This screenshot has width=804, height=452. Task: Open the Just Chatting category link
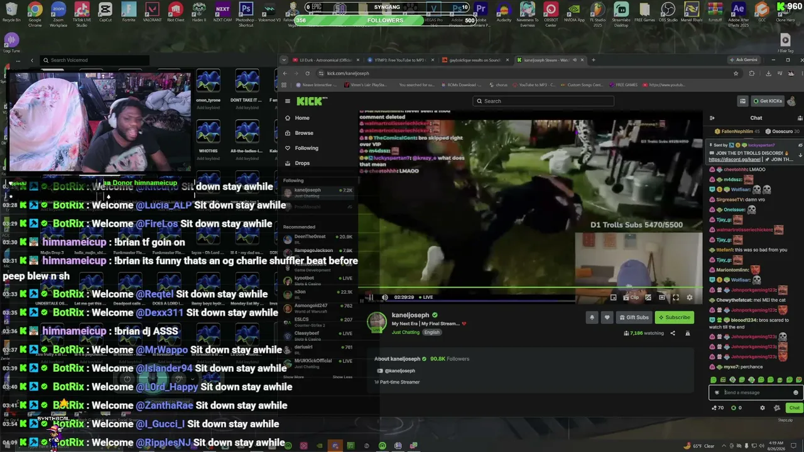pos(406,333)
